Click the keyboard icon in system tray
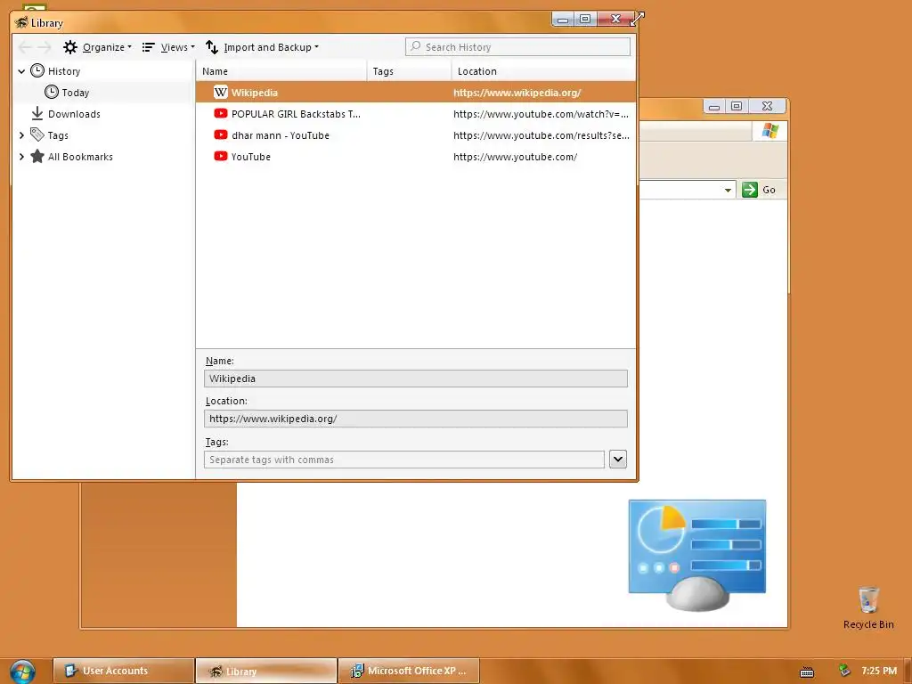This screenshot has width=912, height=684. click(x=807, y=672)
